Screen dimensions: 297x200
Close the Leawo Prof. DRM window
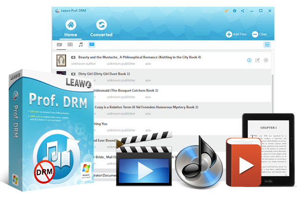point(270,11)
